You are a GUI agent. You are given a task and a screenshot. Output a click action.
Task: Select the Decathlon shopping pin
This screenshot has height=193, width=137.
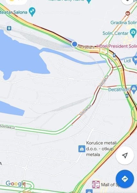(x=134, y=89)
